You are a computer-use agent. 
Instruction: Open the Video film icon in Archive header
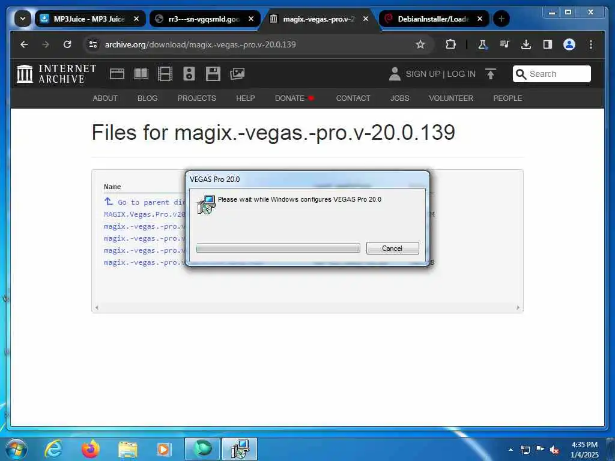pos(165,74)
